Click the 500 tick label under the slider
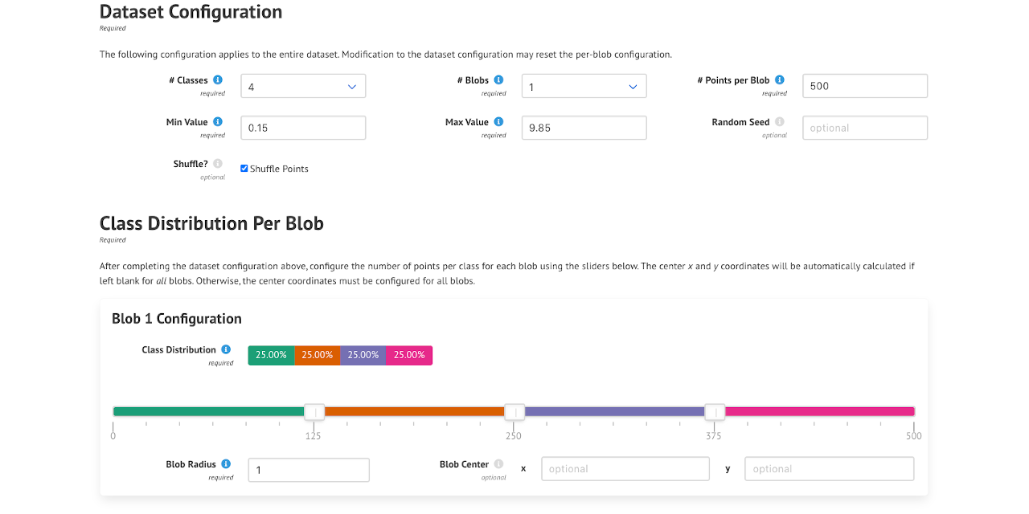Image resolution: width=1029 pixels, height=514 pixels. point(913,436)
